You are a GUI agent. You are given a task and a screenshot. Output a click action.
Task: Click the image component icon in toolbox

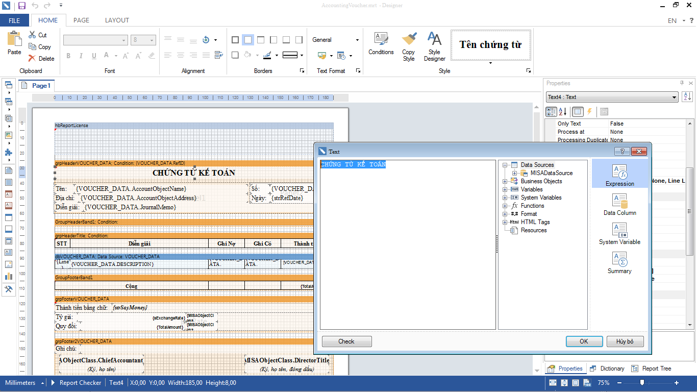pos(8,264)
